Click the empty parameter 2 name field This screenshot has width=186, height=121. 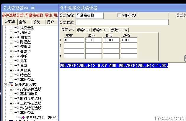74,46
